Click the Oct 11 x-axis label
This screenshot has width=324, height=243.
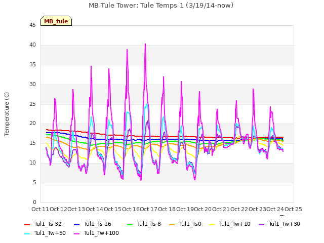tap(40, 209)
